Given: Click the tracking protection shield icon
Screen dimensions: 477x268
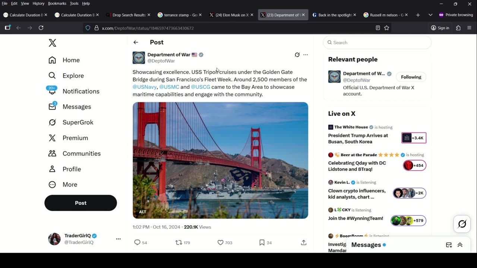Looking at the screenshot, I should pos(88,28).
